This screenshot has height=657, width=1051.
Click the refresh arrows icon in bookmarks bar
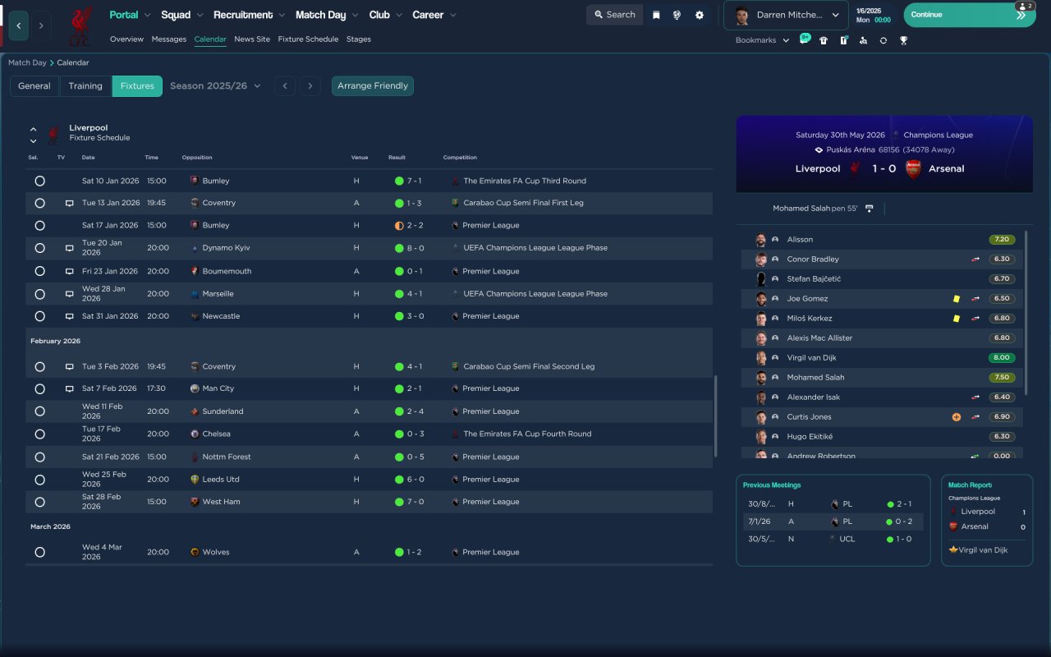[883, 40]
